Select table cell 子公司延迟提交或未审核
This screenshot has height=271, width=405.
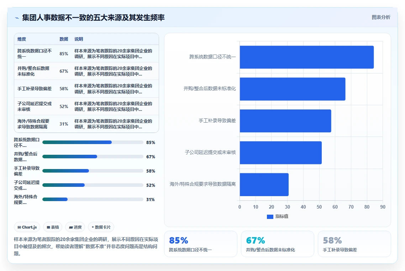(35, 106)
